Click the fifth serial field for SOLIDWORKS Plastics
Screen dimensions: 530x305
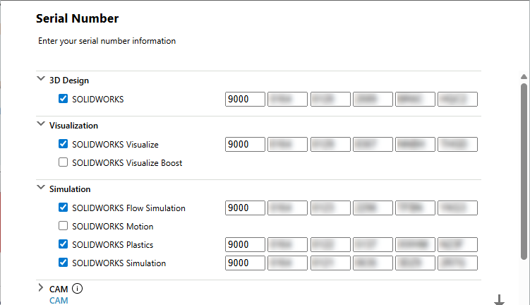415,244
